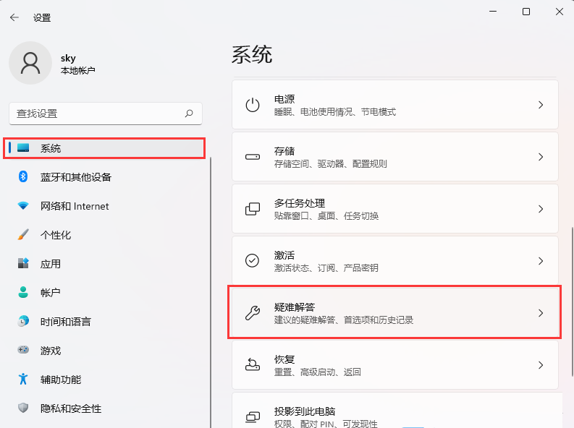Viewport: 574px width, 428px height.
Task: Click the accessibility figure icon
Action: (23, 379)
